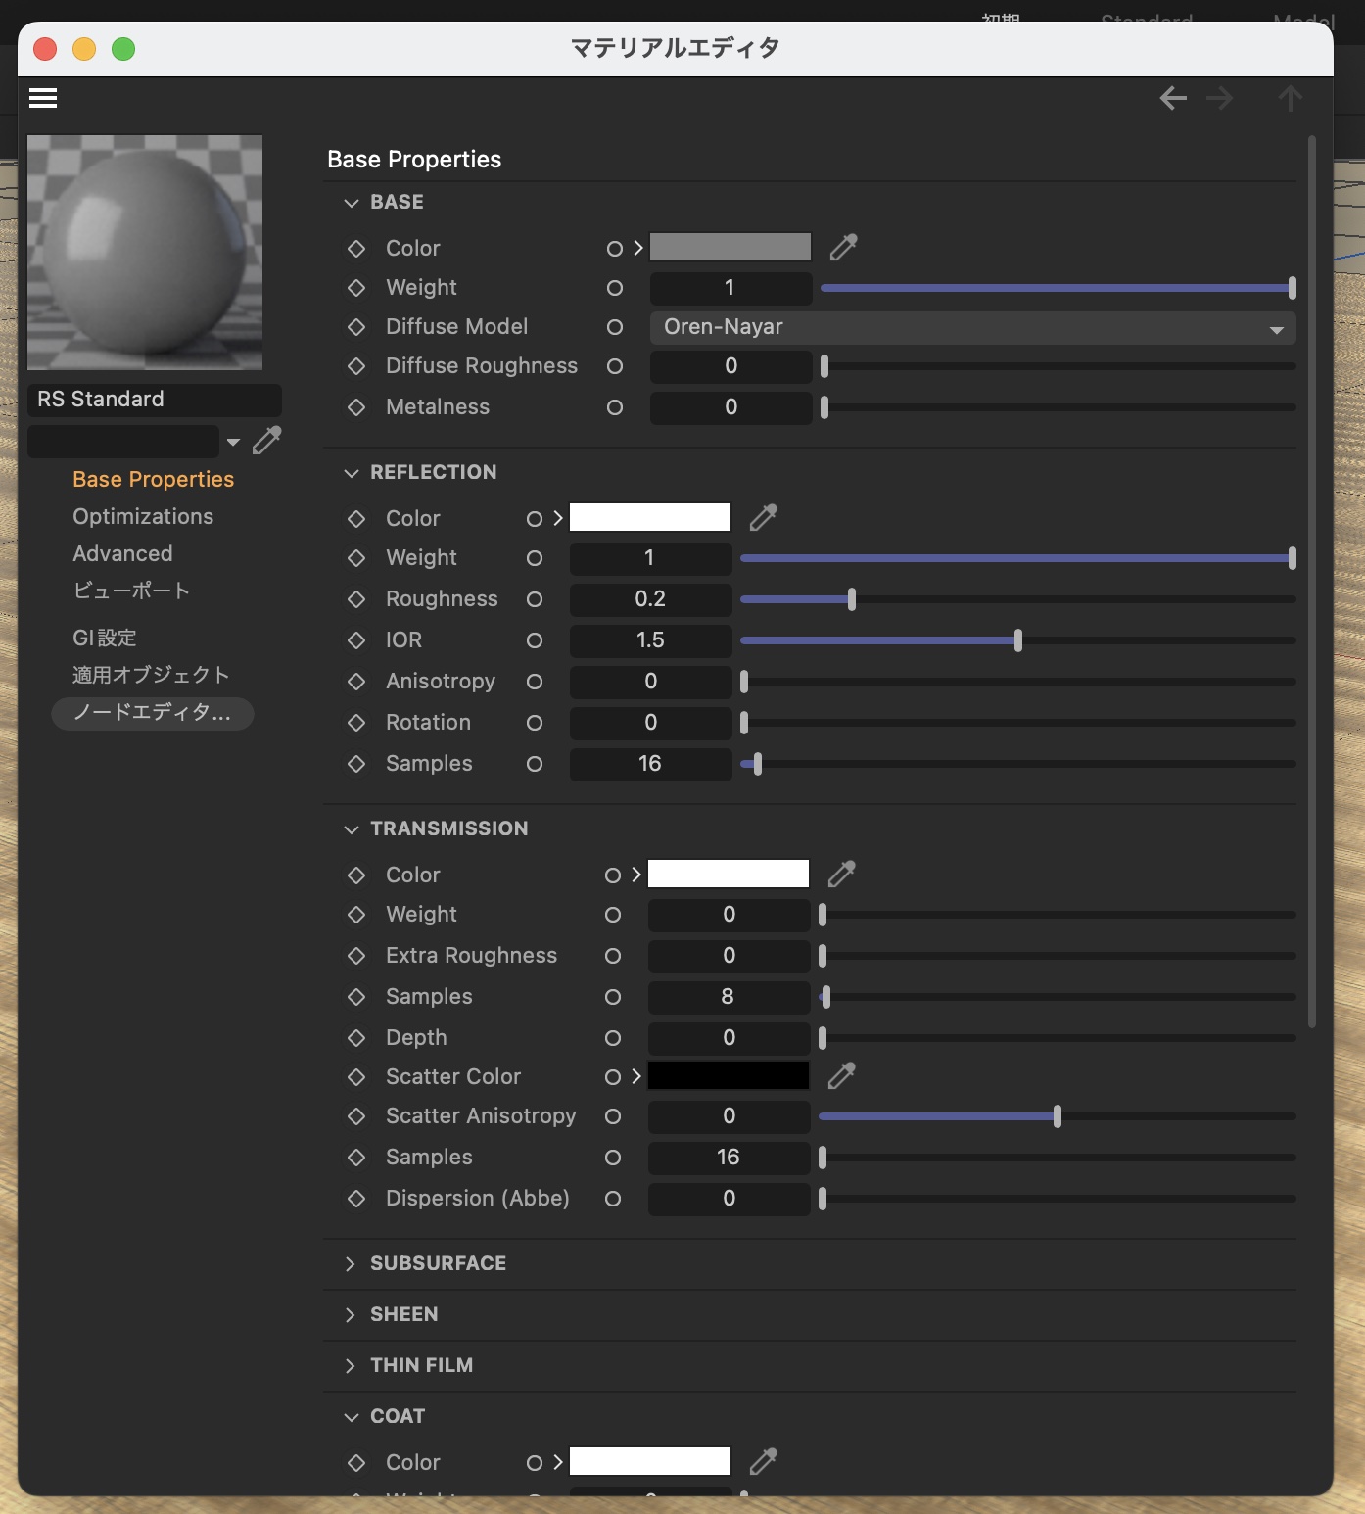Click the eyedropper below the RS Standard name

pyautogui.click(x=266, y=441)
